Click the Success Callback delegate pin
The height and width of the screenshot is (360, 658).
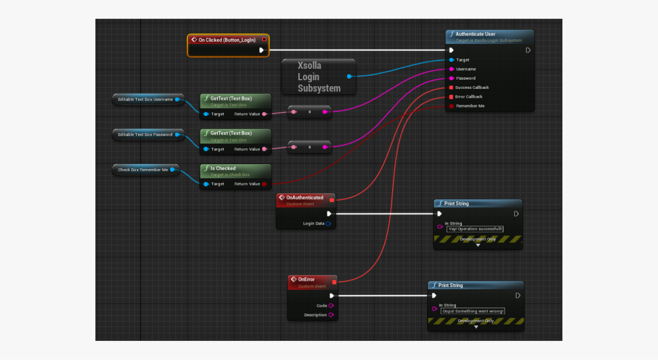(451, 88)
